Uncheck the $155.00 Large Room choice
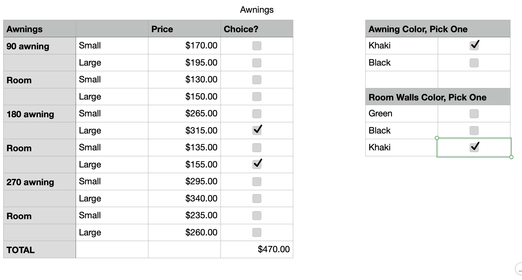 pos(257,165)
